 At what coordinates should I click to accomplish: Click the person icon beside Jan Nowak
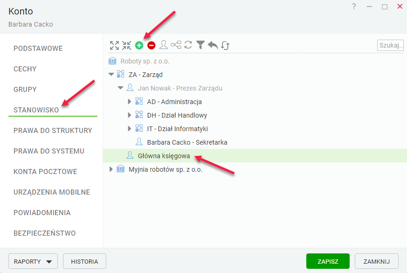tap(130, 88)
